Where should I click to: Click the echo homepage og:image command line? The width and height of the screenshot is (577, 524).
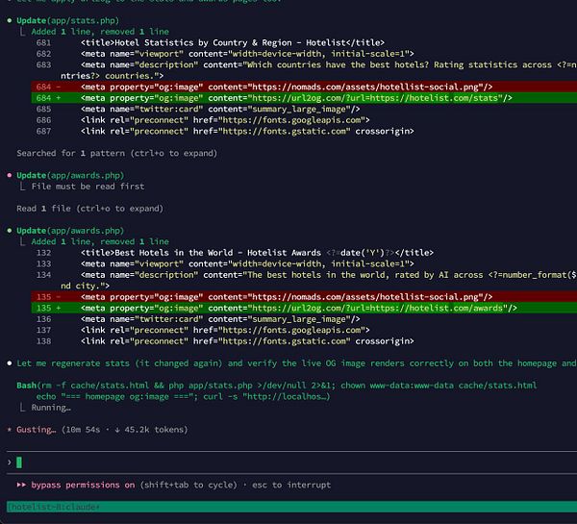point(184,396)
